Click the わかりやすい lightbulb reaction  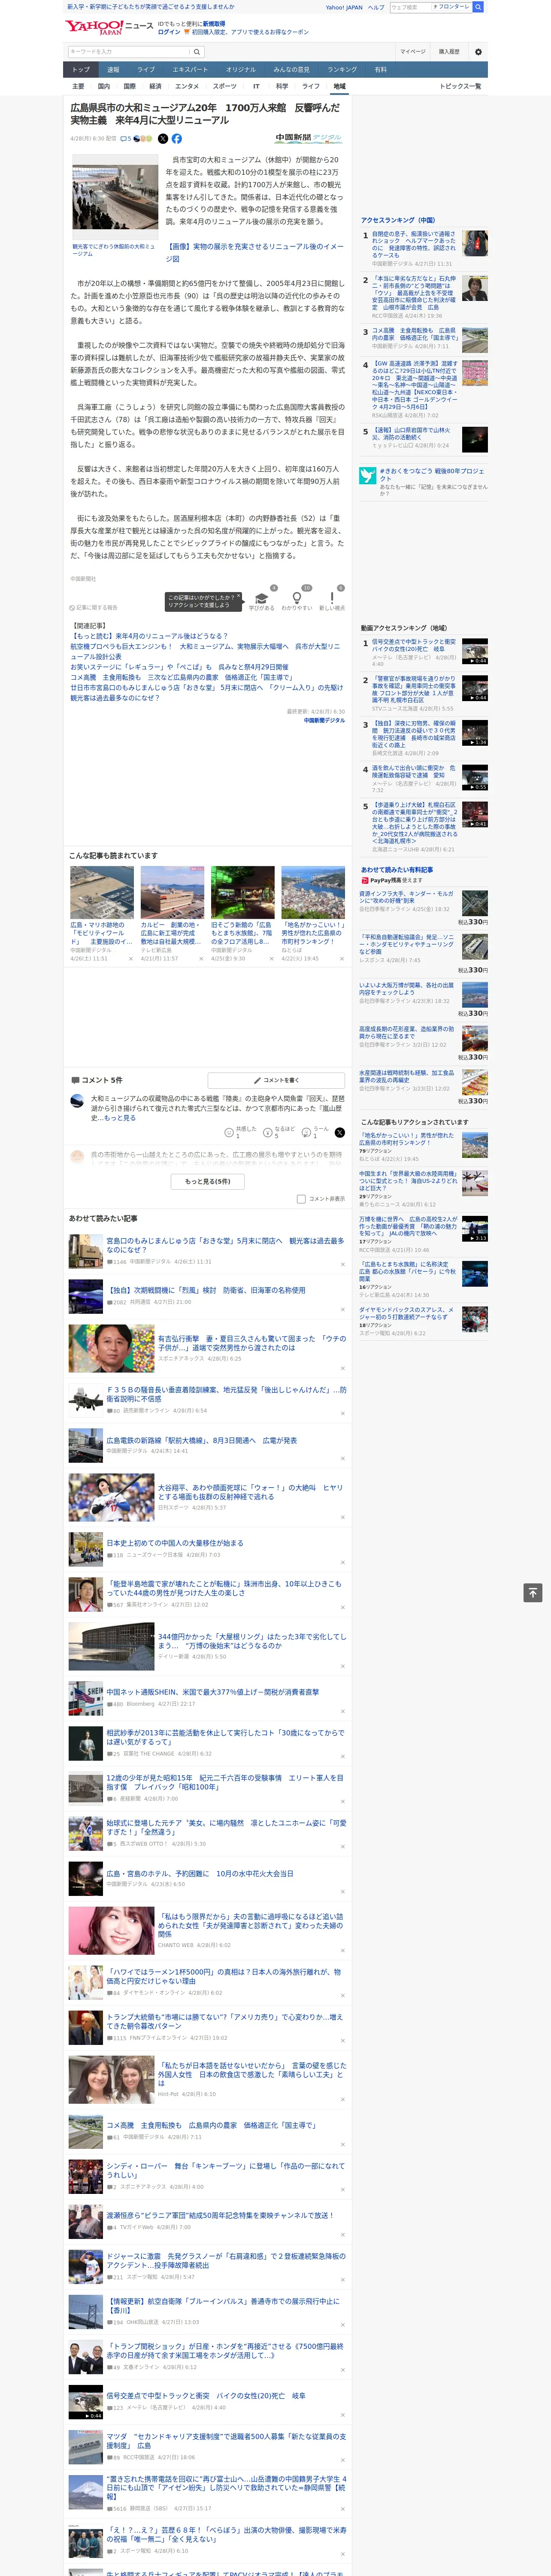(x=297, y=598)
